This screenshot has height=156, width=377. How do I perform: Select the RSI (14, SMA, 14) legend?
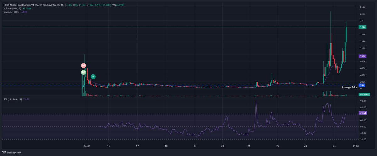12,99
